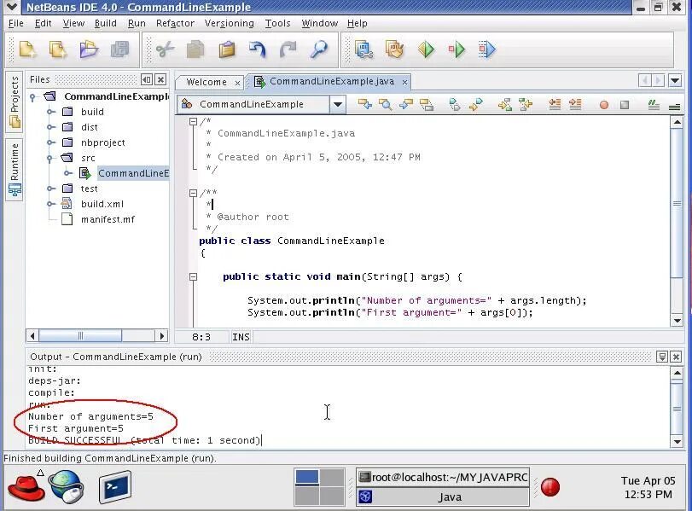Collapse the header comment fold

pos(193,121)
